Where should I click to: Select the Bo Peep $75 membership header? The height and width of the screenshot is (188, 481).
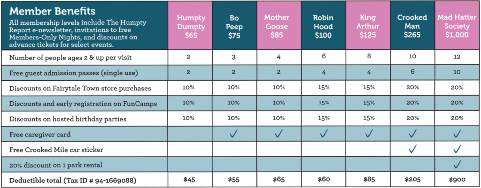(x=234, y=25)
